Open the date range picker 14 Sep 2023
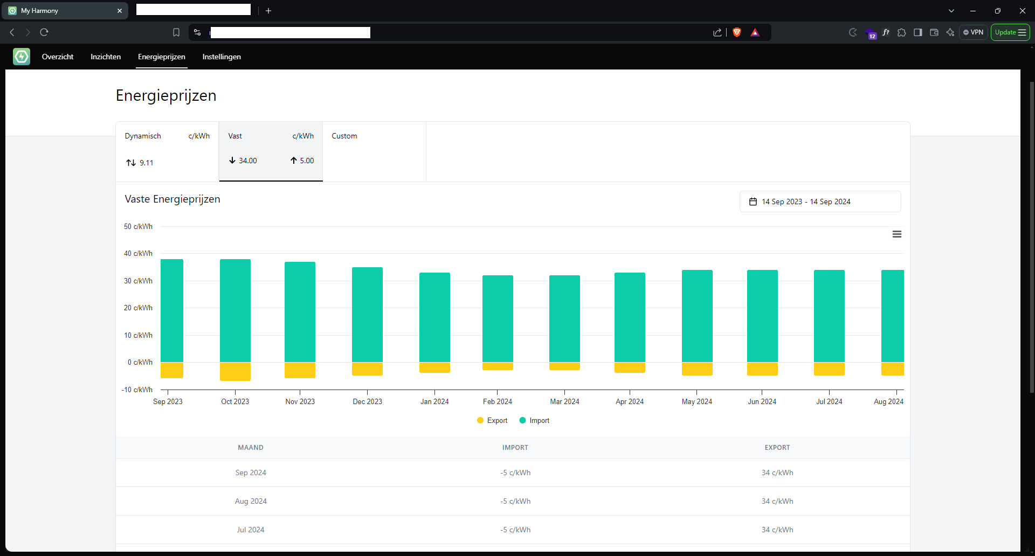The image size is (1035, 556). [820, 201]
